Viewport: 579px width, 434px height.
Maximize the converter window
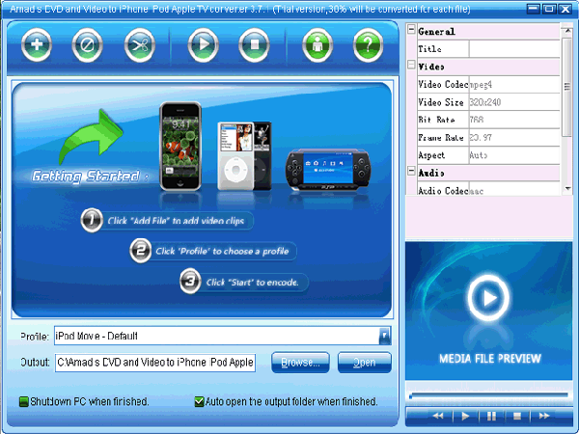click(549, 8)
